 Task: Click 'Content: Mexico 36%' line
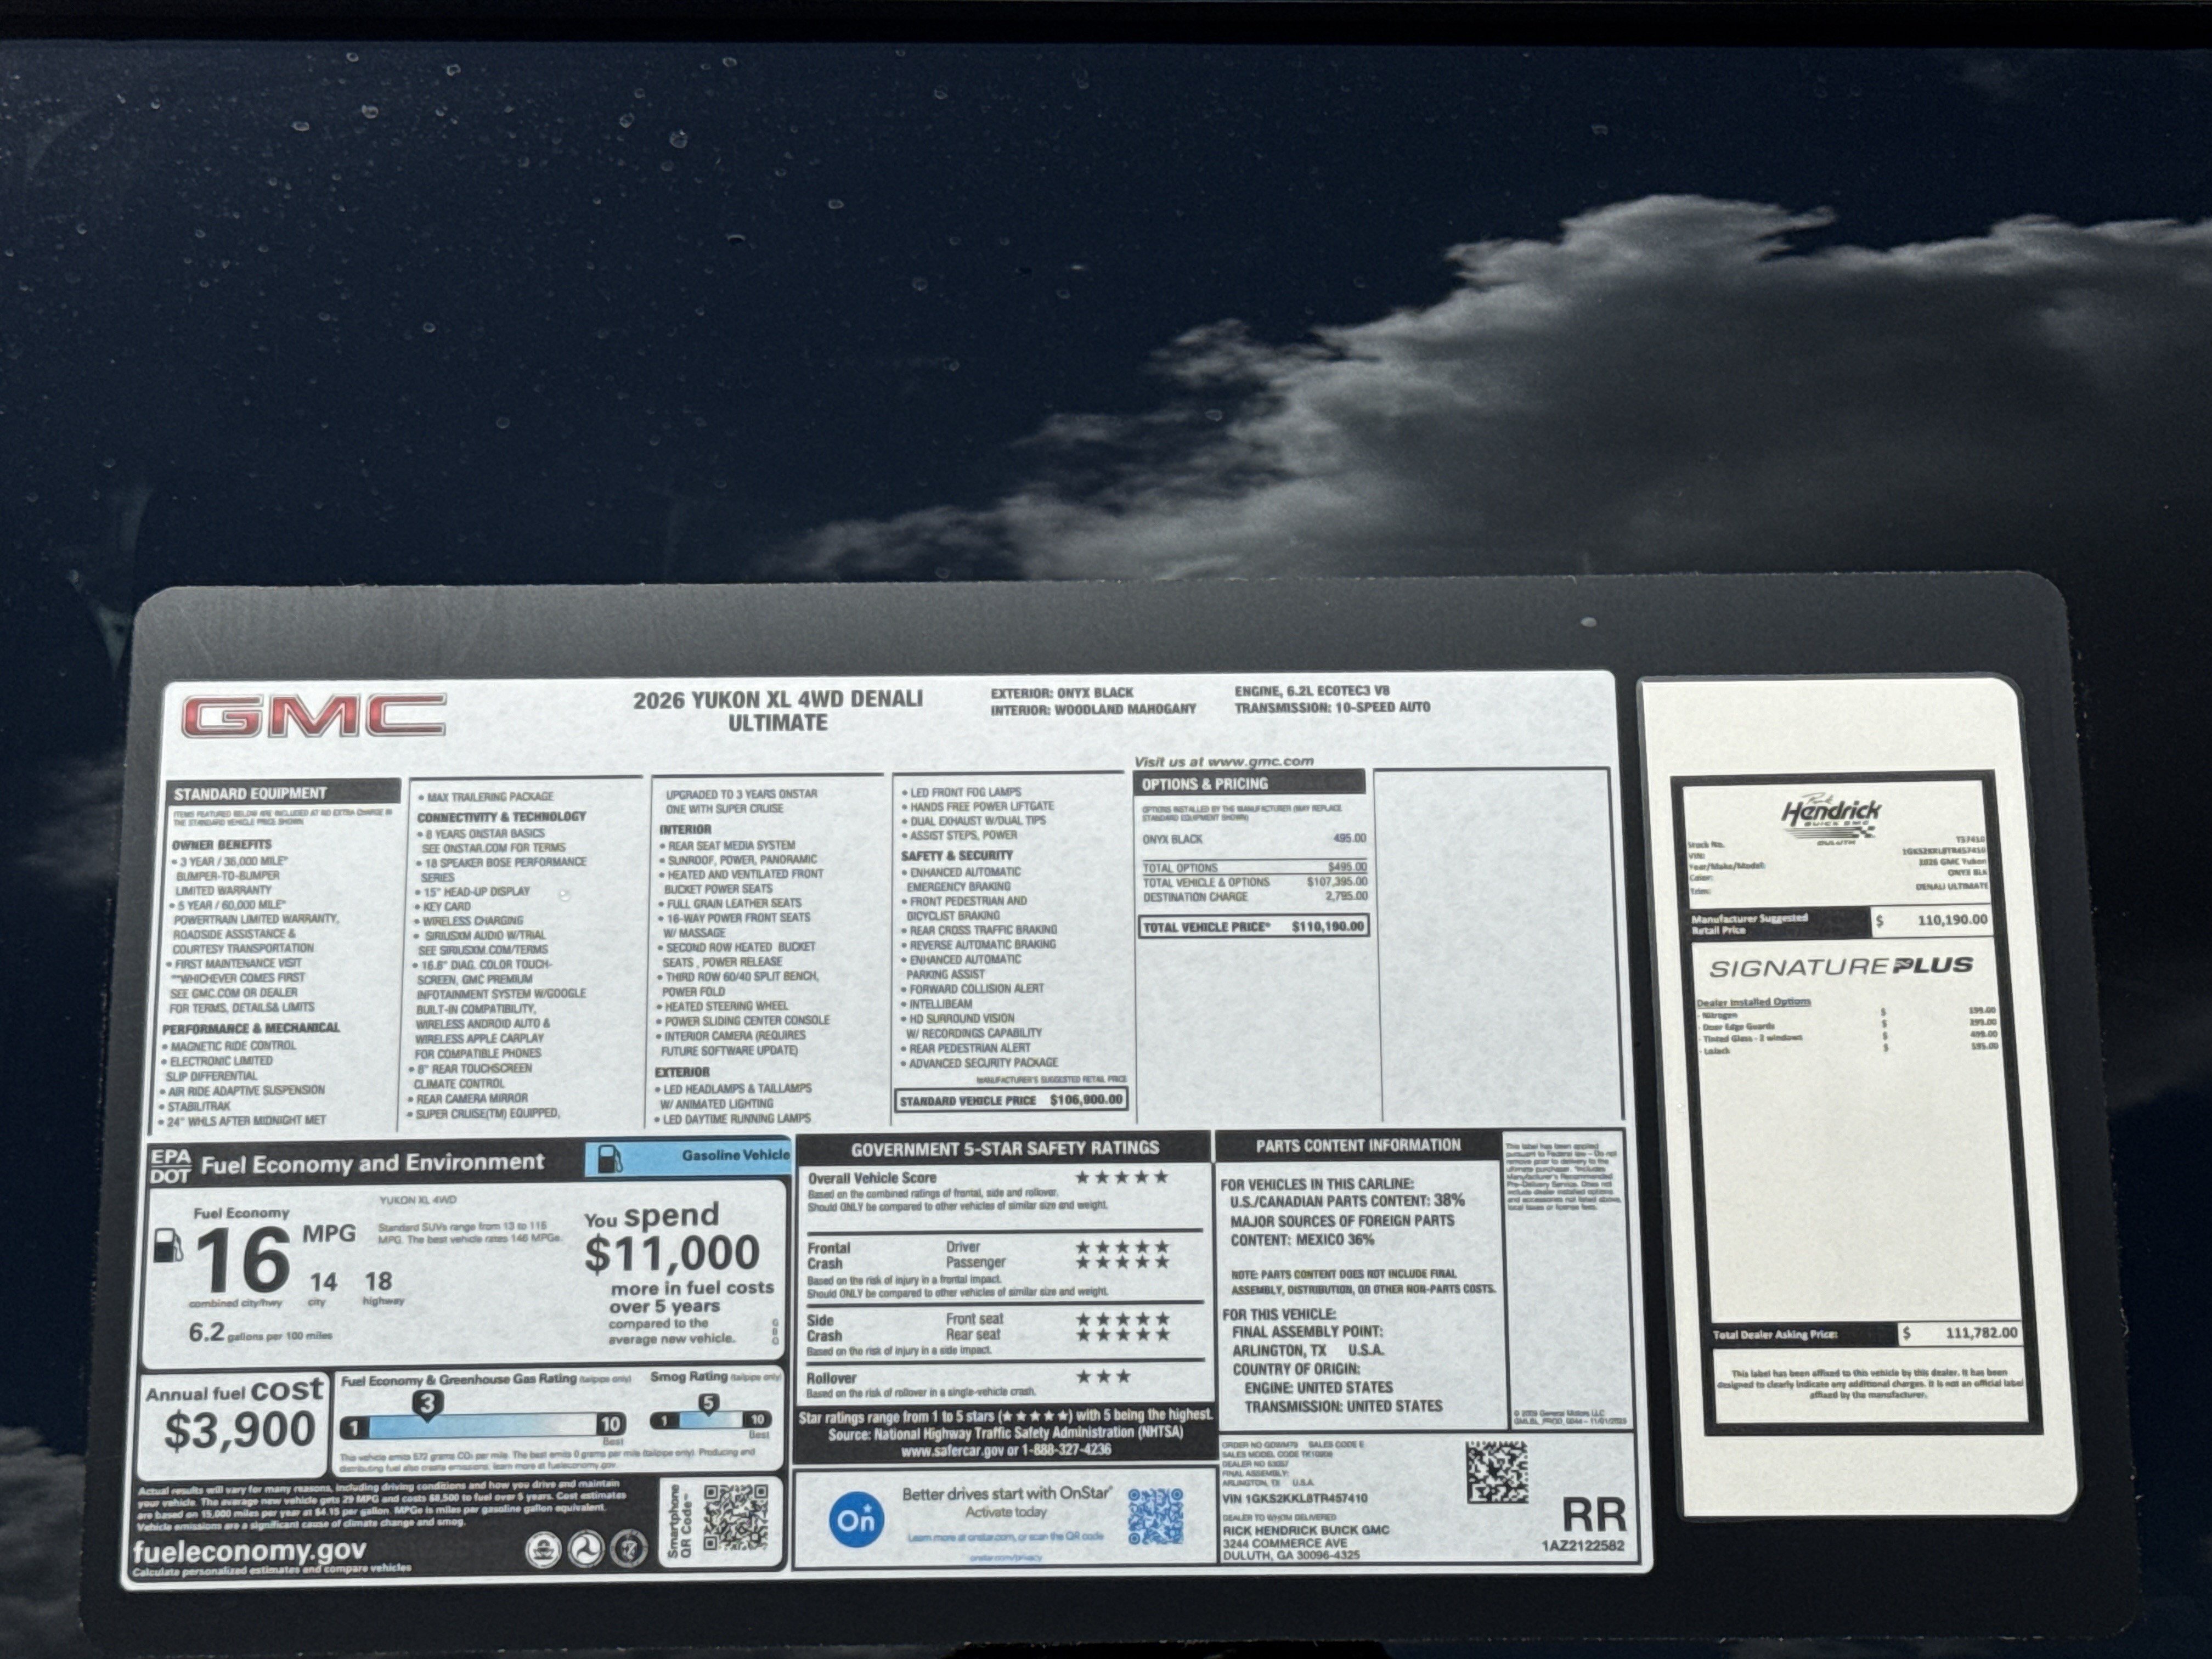point(1302,1240)
